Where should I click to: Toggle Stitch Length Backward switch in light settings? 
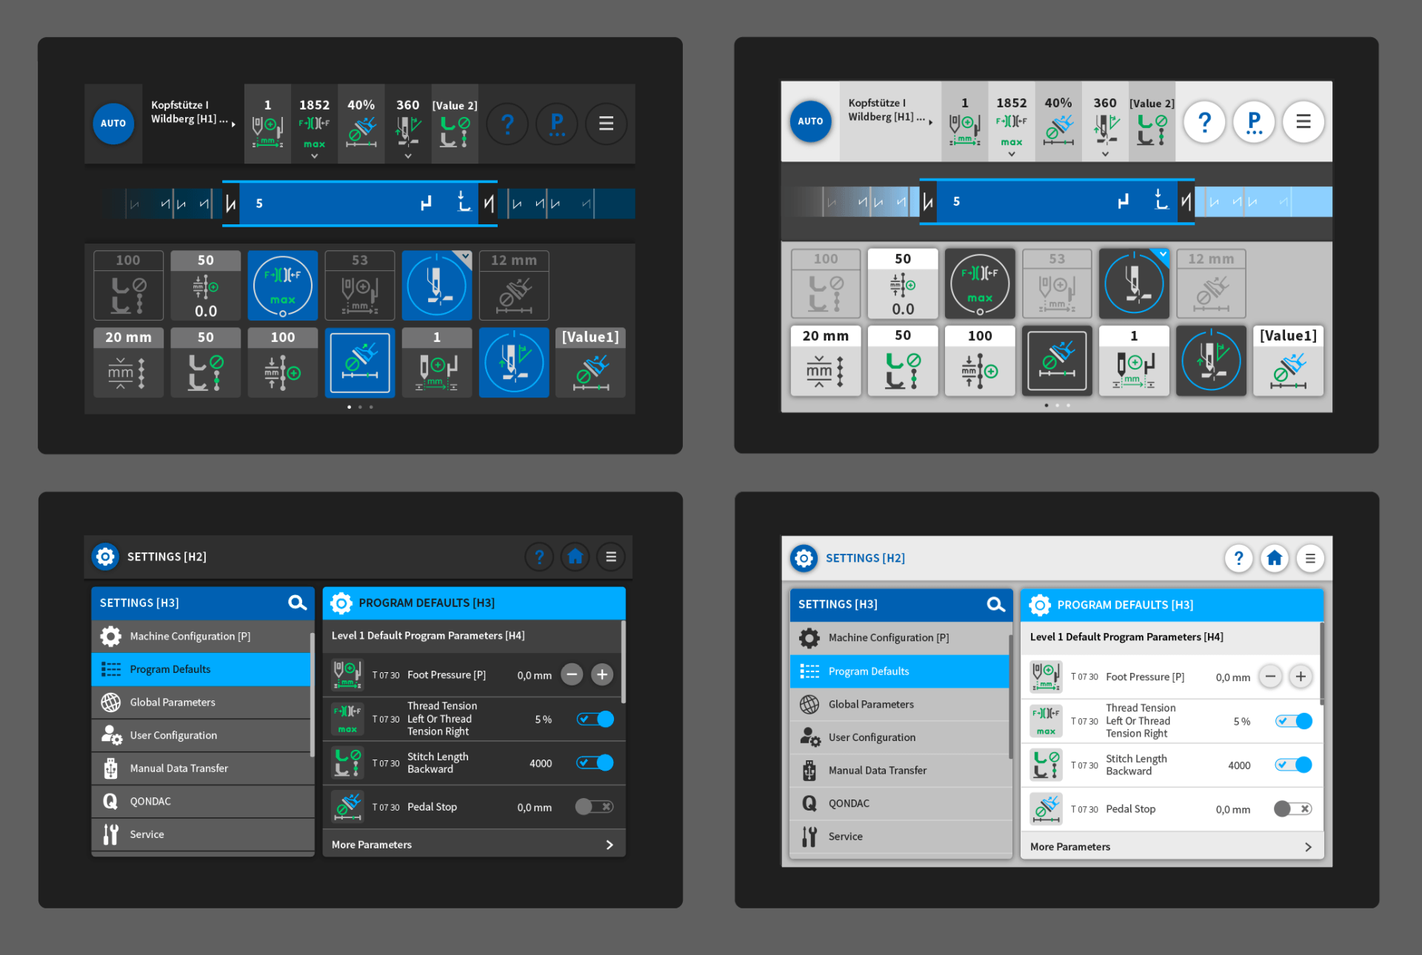pyautogui.click(x=1293, y=765)
